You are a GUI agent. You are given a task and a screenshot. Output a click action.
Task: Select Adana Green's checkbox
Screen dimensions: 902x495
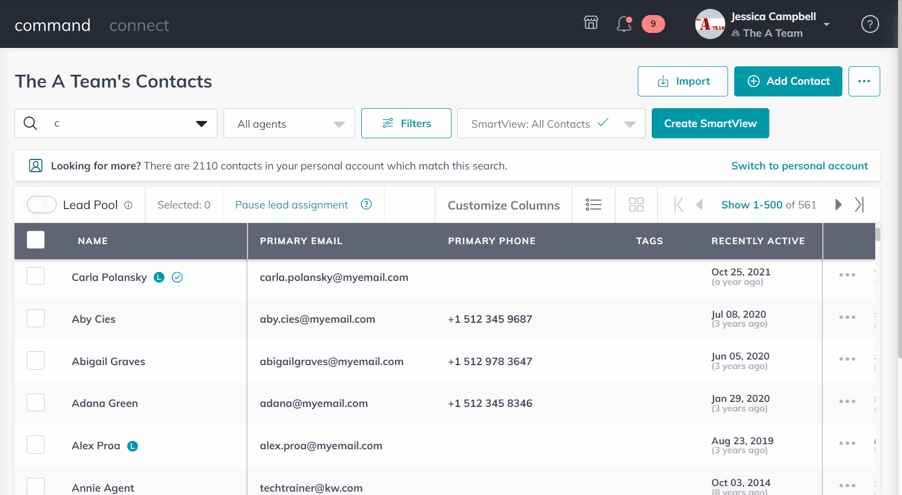[36, 402]
